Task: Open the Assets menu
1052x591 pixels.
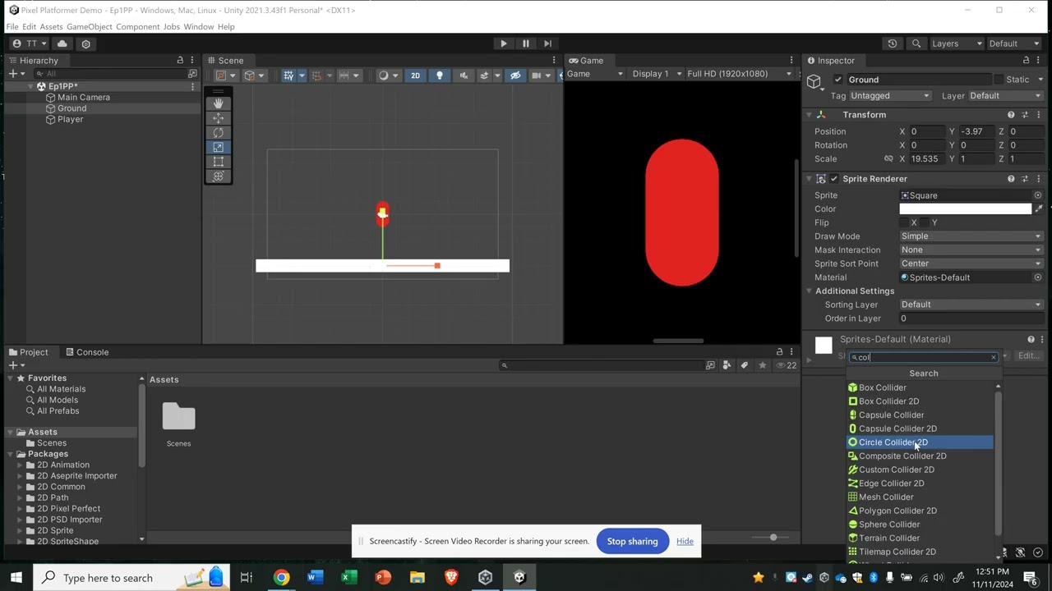Action: [51, 27]
